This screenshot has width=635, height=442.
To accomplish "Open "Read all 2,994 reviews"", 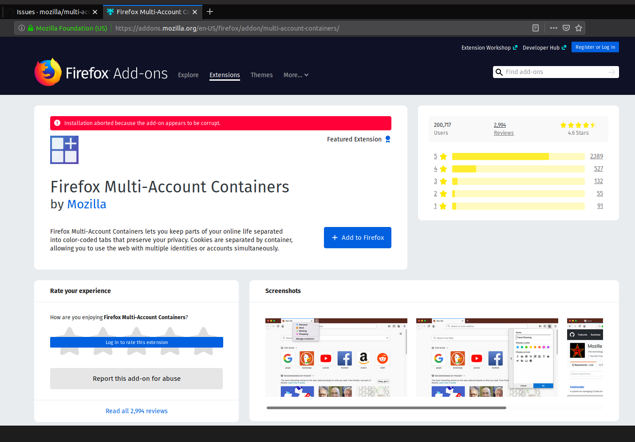I will point(136,411).
